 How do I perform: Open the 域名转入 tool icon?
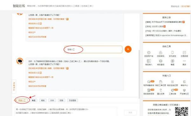tap(149, 61)
